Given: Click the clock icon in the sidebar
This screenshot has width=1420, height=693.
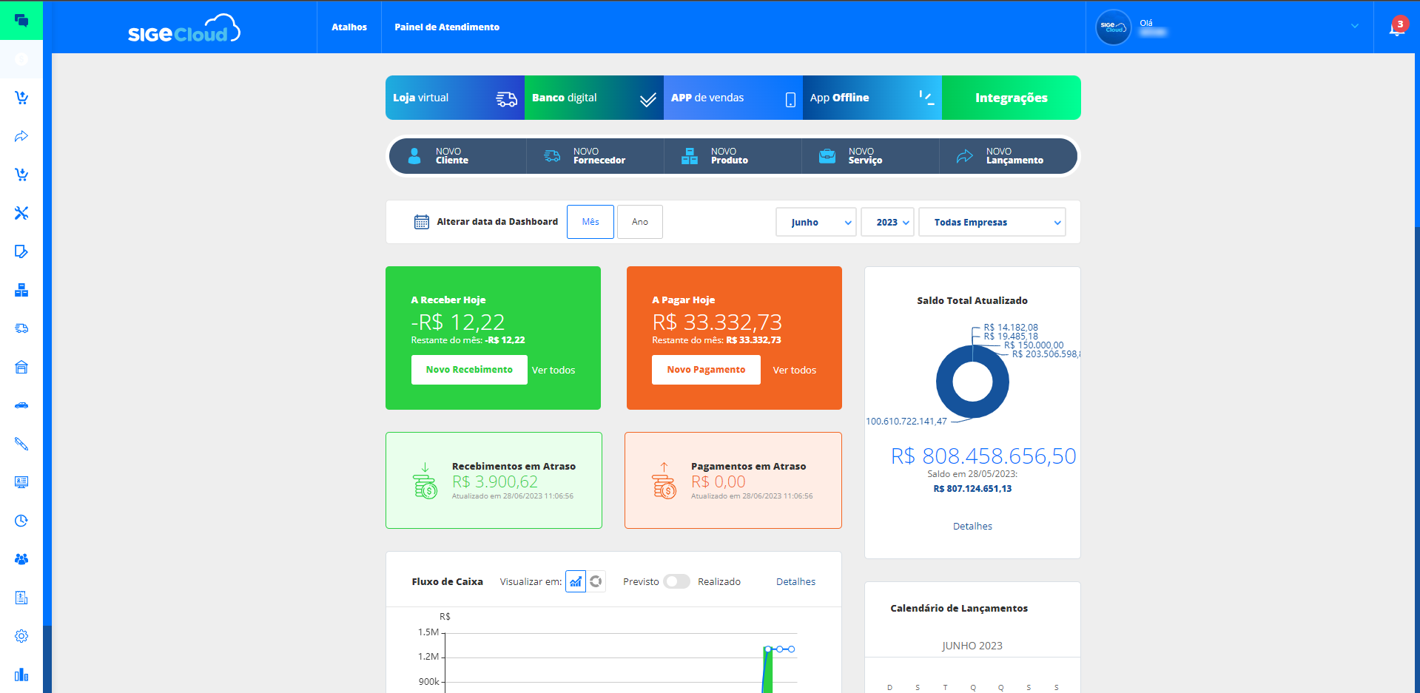Looking at the screenshot, I should tap(21, 521).
